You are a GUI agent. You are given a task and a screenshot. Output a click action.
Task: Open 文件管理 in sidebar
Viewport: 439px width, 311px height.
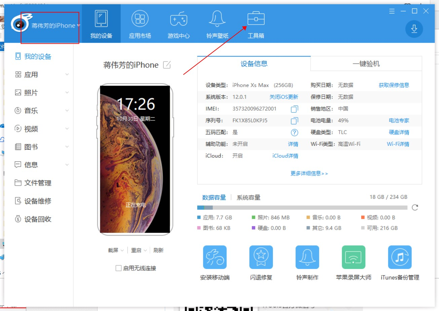[x=38, y=183]
